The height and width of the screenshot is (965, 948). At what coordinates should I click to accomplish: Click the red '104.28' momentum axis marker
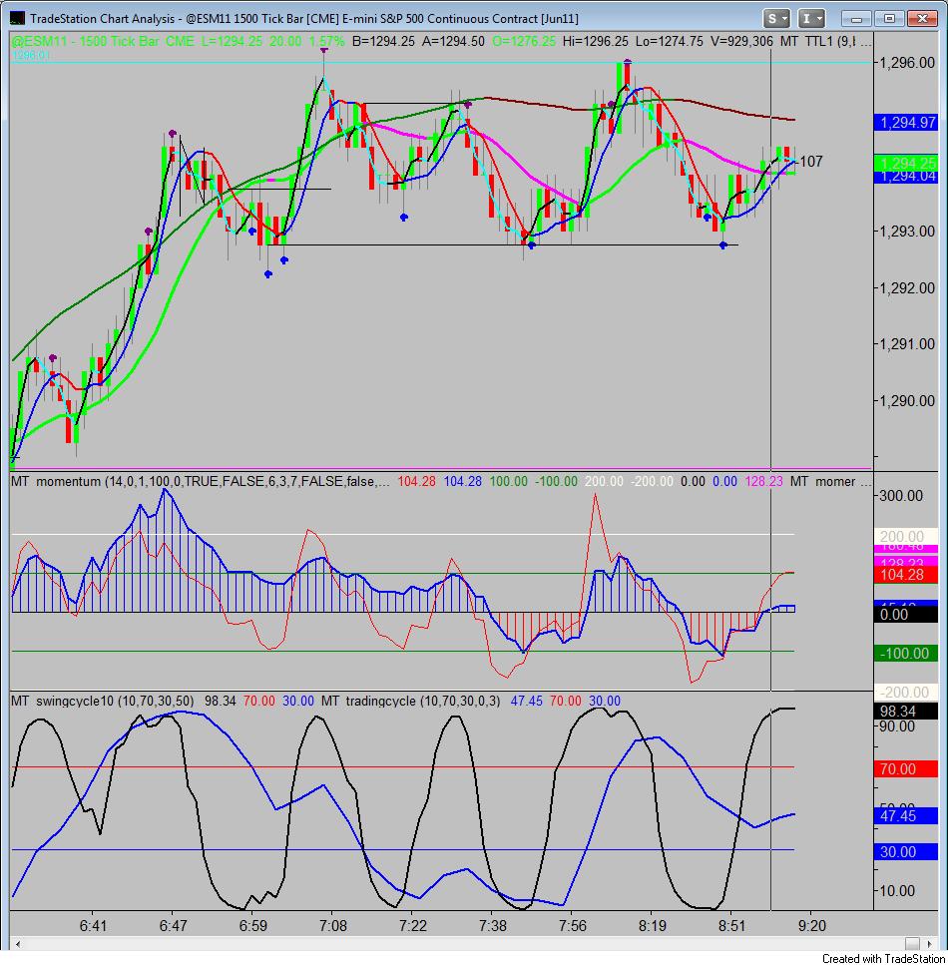click(905, 575)
